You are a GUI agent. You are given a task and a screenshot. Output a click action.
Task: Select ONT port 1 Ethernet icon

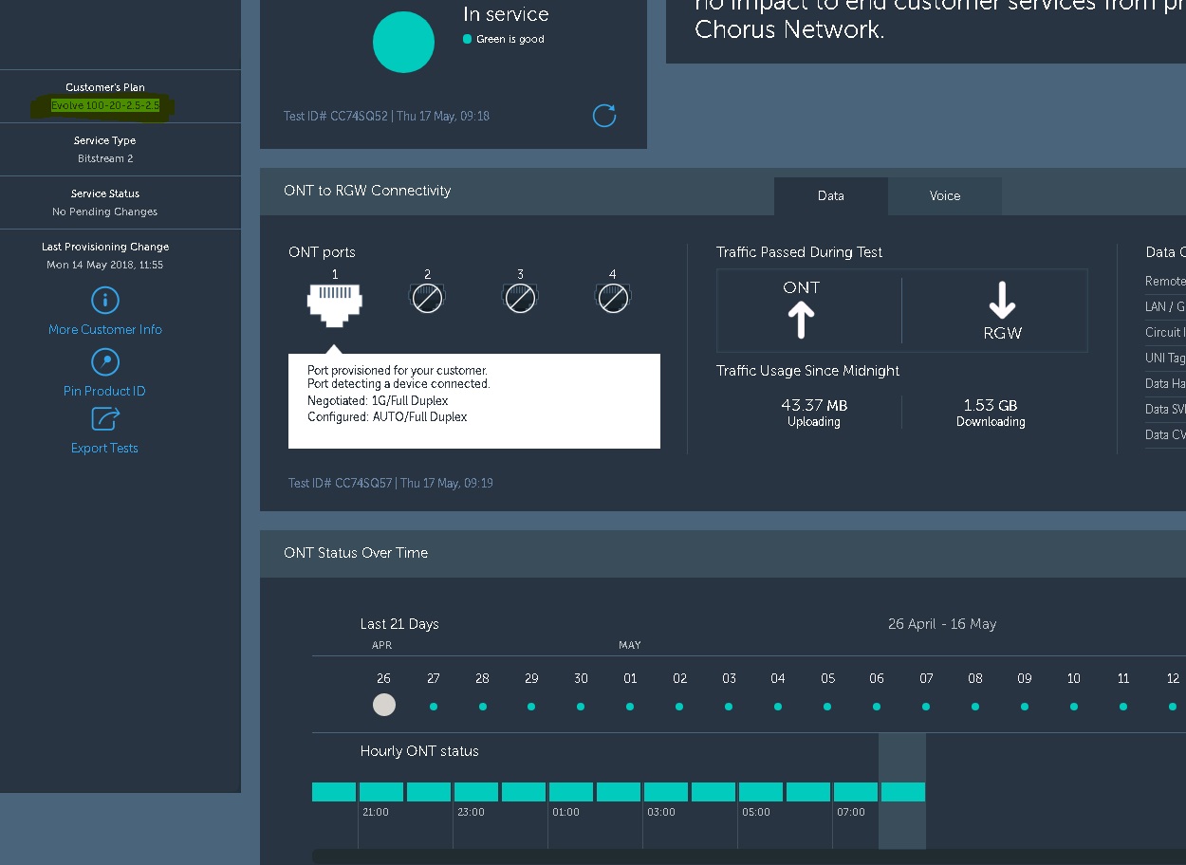334,303
